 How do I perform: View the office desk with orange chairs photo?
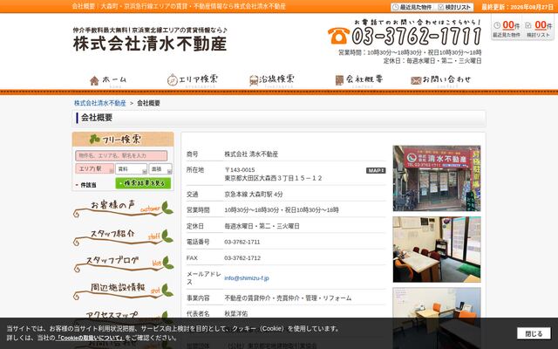pyautogui.click(x=437, y=318)
